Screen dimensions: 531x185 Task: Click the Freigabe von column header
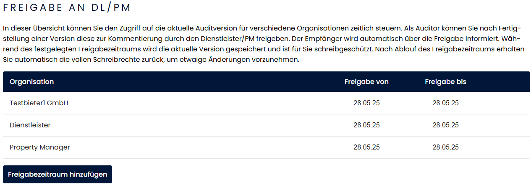point(366,82)
